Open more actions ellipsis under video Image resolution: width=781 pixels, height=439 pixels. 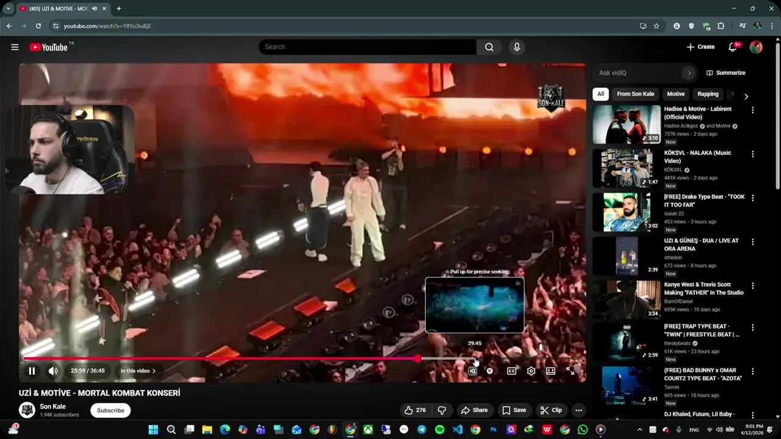(x=578, y=410)
